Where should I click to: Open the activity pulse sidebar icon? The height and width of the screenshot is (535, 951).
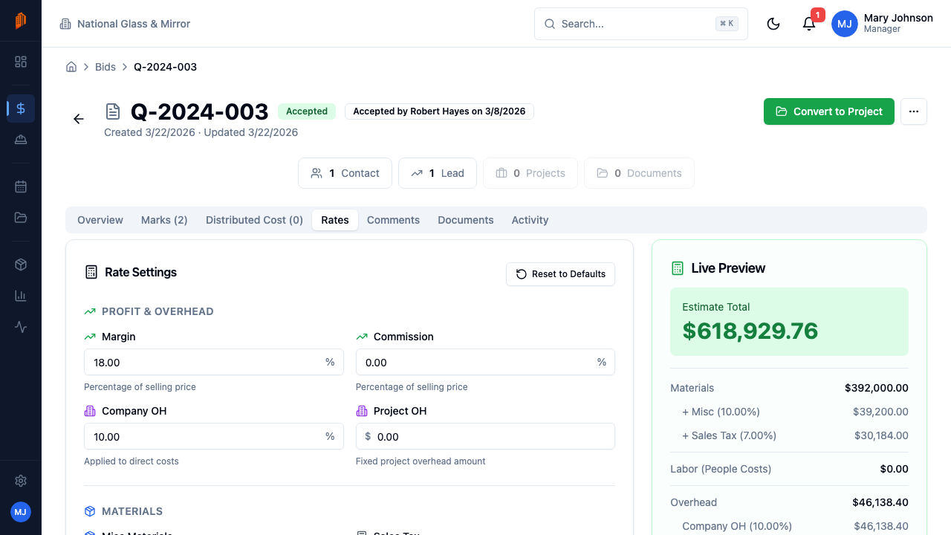click(21, 327)
